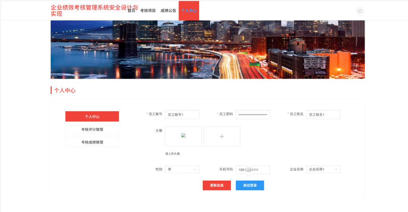Click the 员工账号 input field
Viewport: 408px width, 212px height.
pyautogui.click(x=182, y=115)
